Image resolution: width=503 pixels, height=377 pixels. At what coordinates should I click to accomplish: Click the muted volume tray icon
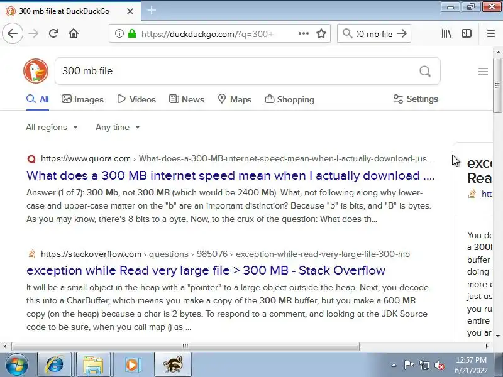point(439,365)
